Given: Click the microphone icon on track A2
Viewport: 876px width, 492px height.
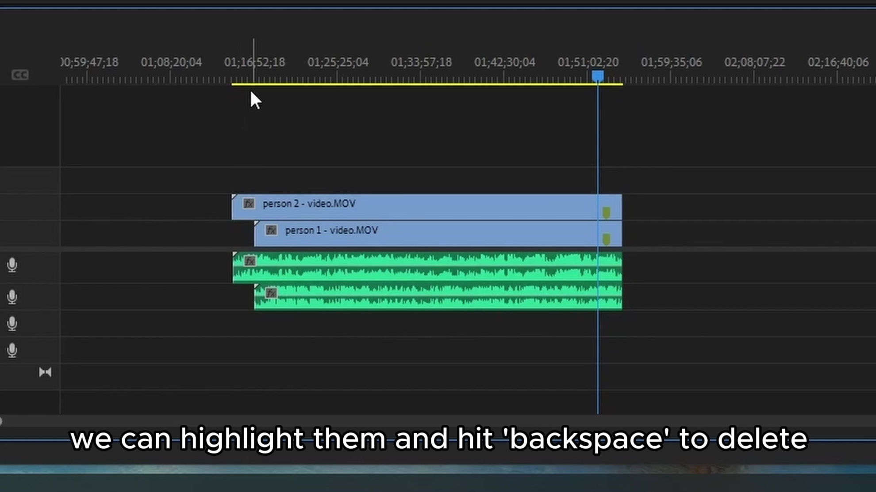Looking at the screenshot, I should (12, 297).
